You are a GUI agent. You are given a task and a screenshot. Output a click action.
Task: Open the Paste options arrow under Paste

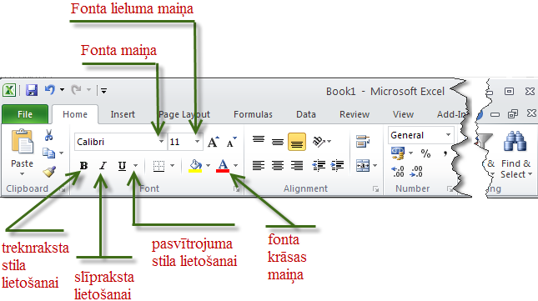tap(23, 174)
